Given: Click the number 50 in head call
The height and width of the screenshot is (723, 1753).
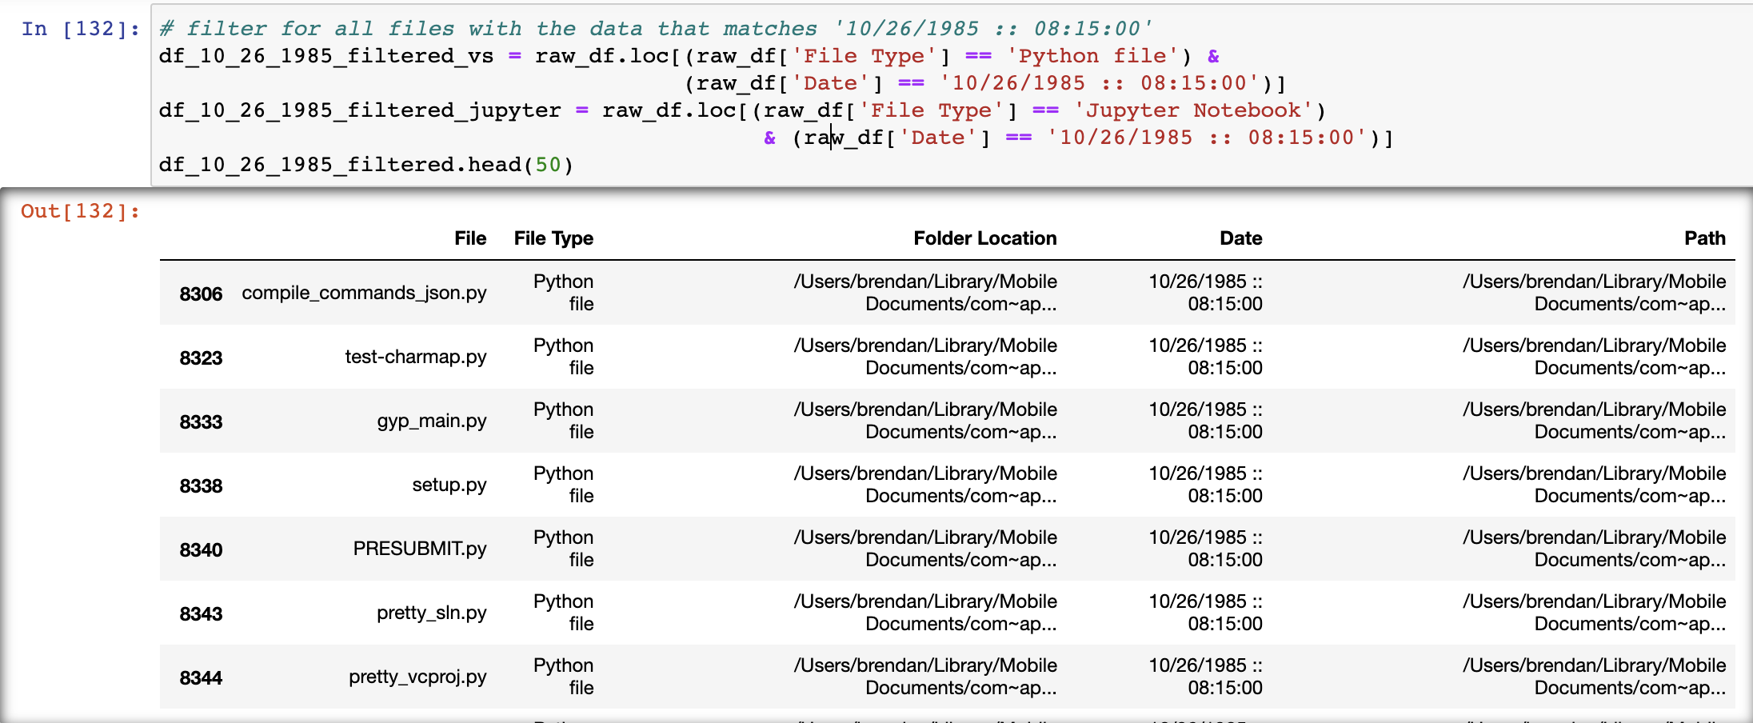Looking at the screenshot, I should coord(548,165).
